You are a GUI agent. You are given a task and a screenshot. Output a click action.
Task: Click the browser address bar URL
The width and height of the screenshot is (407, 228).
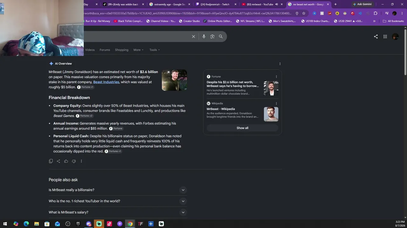(188, 13)
